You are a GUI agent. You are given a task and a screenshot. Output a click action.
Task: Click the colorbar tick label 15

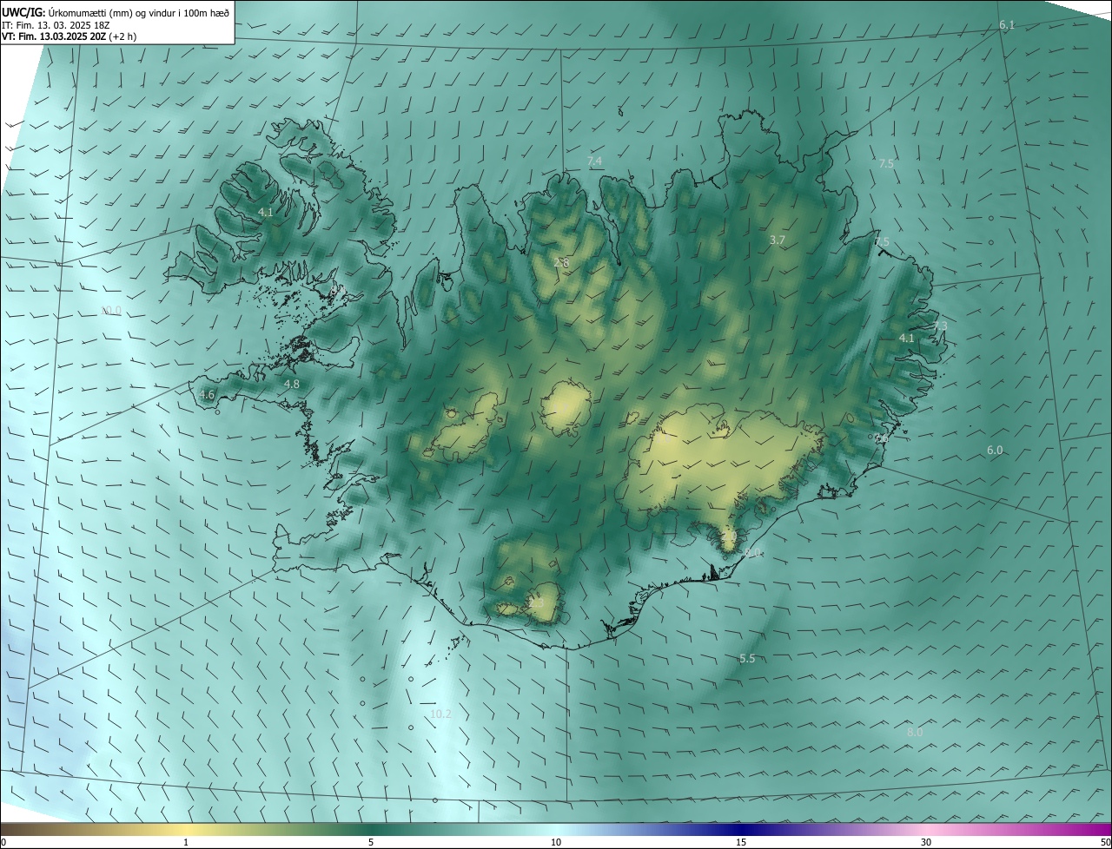pyautogui.click(x=741, y=842)
